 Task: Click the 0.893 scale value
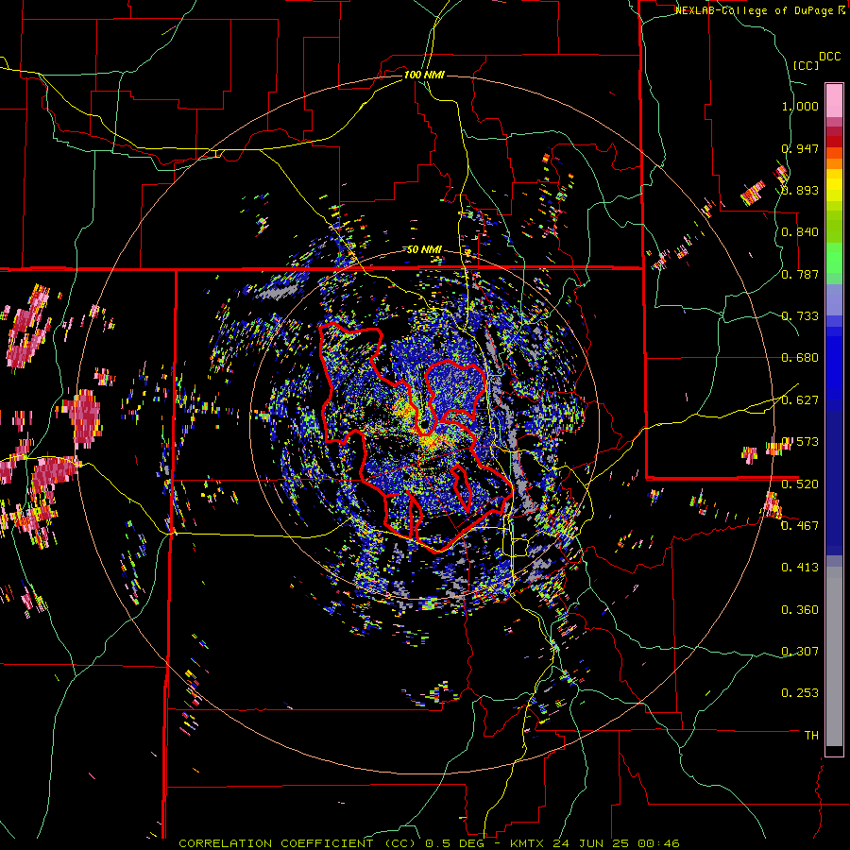[800, 190]
